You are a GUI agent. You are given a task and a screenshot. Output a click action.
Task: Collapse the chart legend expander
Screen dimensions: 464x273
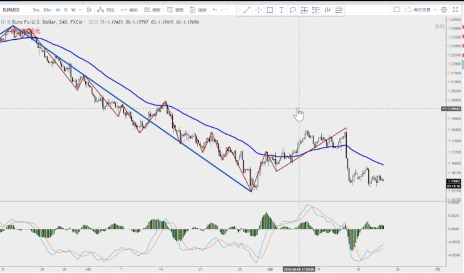click(x=3, y=22)
